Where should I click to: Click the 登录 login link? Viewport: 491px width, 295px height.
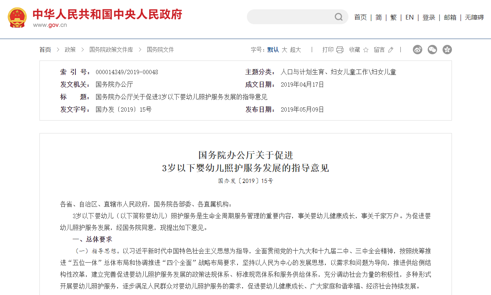click(x=429, y=17)
